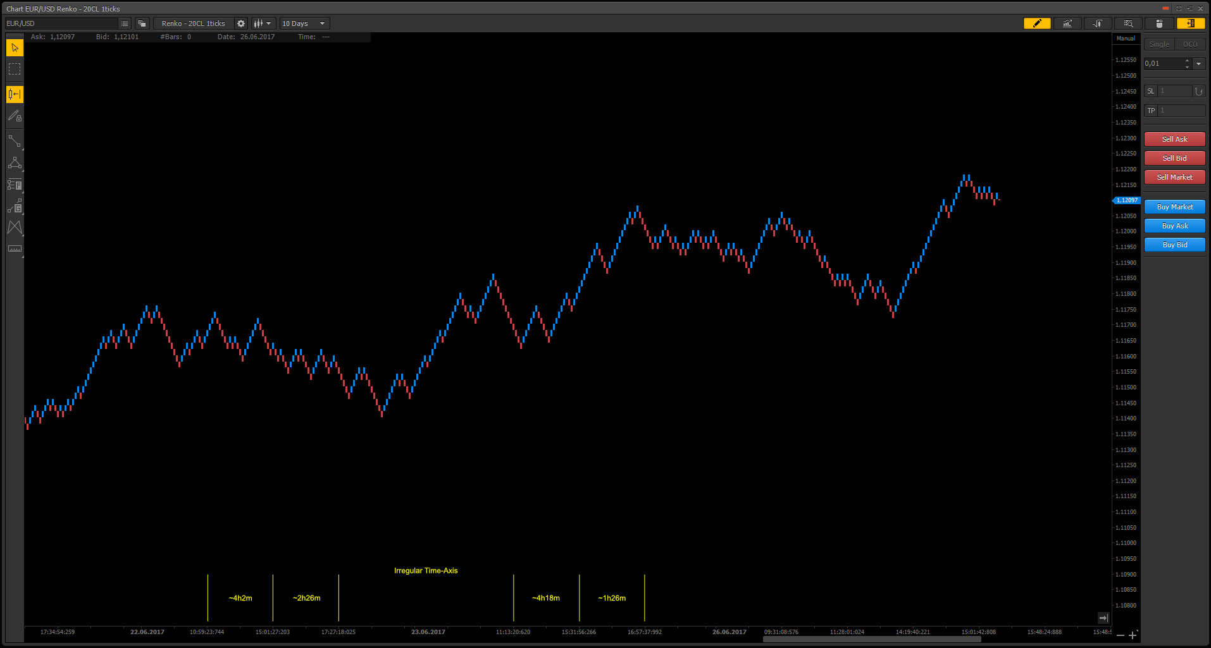Click the stop loss value field
The width and height of the screenshot is (1211, 648).
tap(1175, 91)
